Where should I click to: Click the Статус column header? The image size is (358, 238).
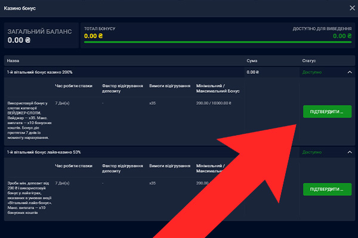click(310, 61)
